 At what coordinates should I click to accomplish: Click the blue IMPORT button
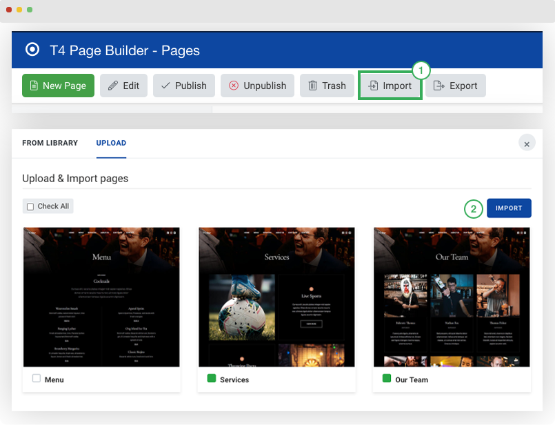[x=509, y=208]
